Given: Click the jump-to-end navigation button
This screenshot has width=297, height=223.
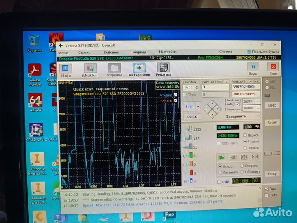Looking at the screenshot, I should pos(255,157).
